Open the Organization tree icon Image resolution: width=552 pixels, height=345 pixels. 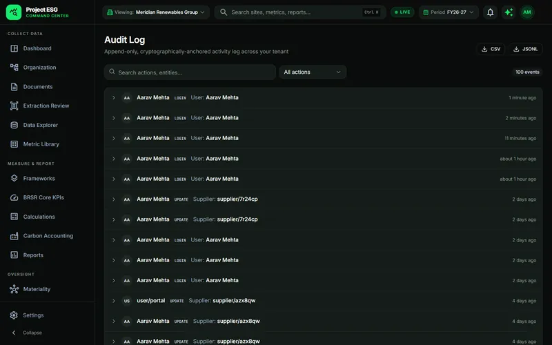click(x=14, y=68)
